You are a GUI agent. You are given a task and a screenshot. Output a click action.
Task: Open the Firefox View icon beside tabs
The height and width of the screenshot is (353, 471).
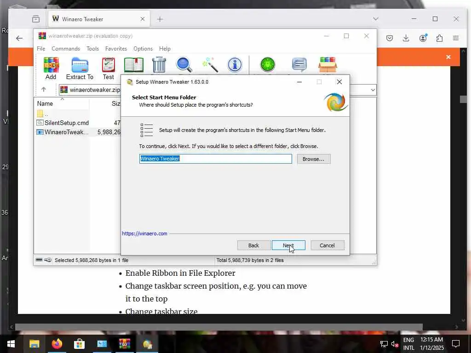coord(36,19)
